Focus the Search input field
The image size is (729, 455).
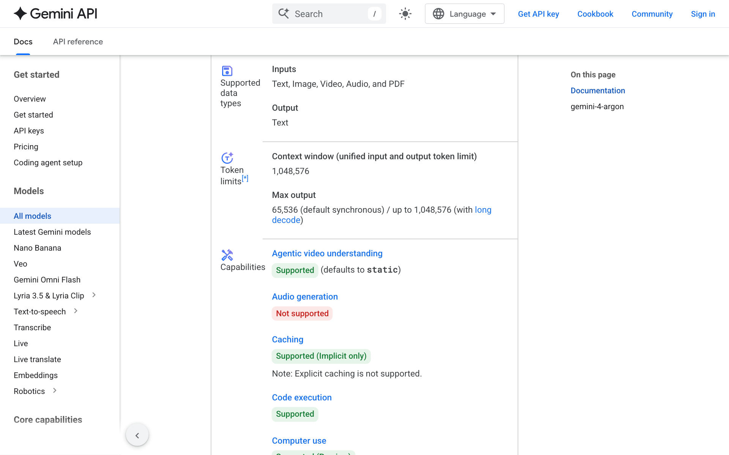(x=329, y=14)
